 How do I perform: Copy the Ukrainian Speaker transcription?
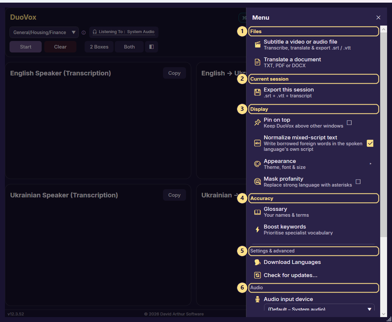174,195
